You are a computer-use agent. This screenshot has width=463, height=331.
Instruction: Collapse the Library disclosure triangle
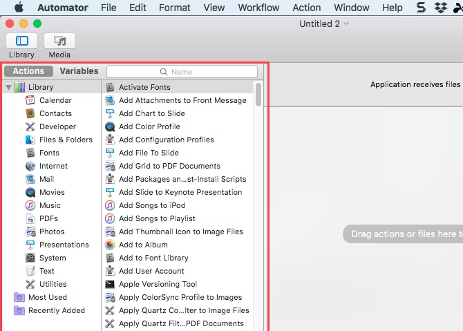[8, 87]
